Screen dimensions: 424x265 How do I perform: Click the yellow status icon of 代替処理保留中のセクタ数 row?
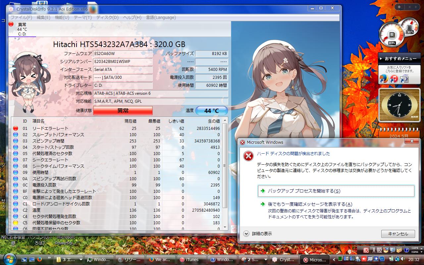click(x=15, y=223)
